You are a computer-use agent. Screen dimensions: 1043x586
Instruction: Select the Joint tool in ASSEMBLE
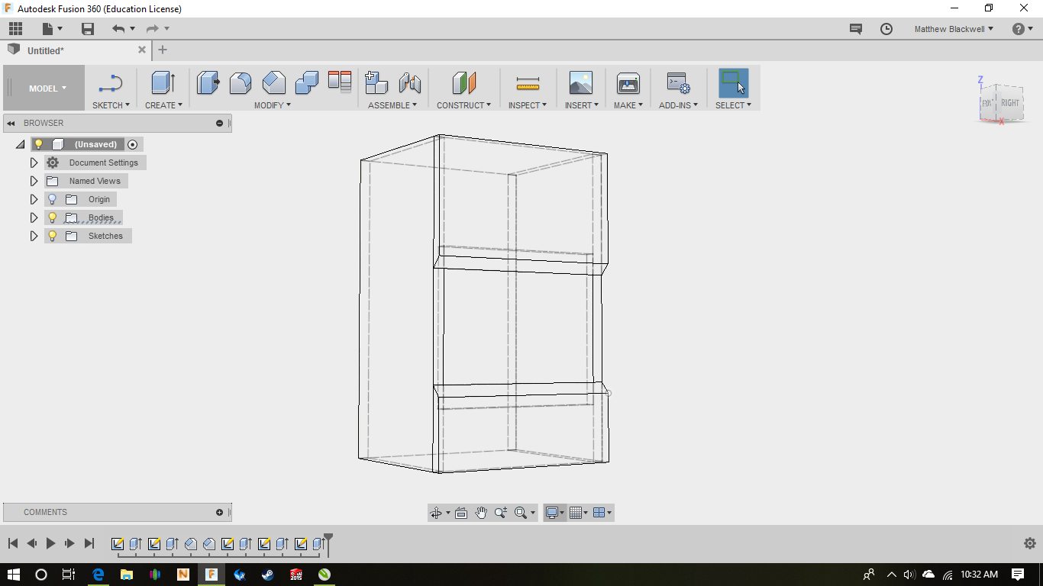[410, 82]
